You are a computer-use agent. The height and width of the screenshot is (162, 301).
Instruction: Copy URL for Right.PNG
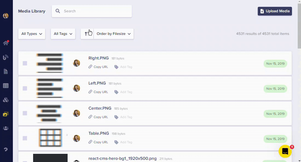[98, 67]
